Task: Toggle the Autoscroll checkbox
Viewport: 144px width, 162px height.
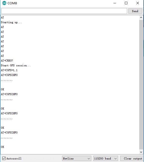Action: (4, 158)
